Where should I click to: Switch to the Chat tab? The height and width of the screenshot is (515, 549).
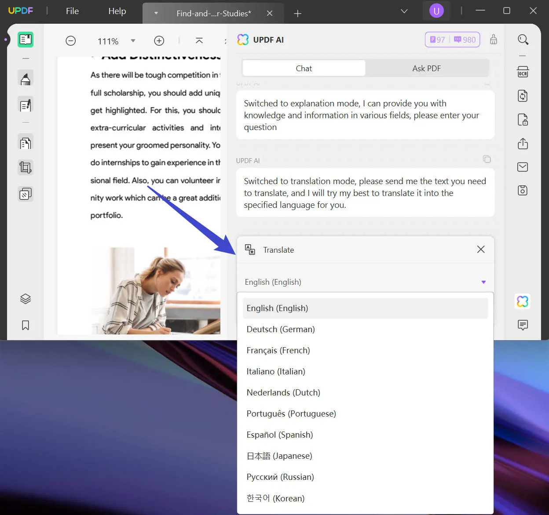tap(304, 68)
